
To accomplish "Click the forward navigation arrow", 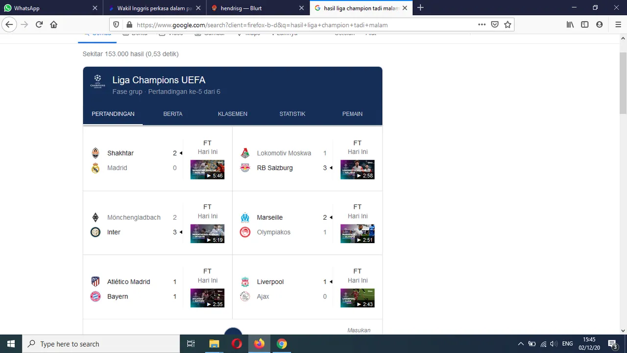I will point(24,25).
